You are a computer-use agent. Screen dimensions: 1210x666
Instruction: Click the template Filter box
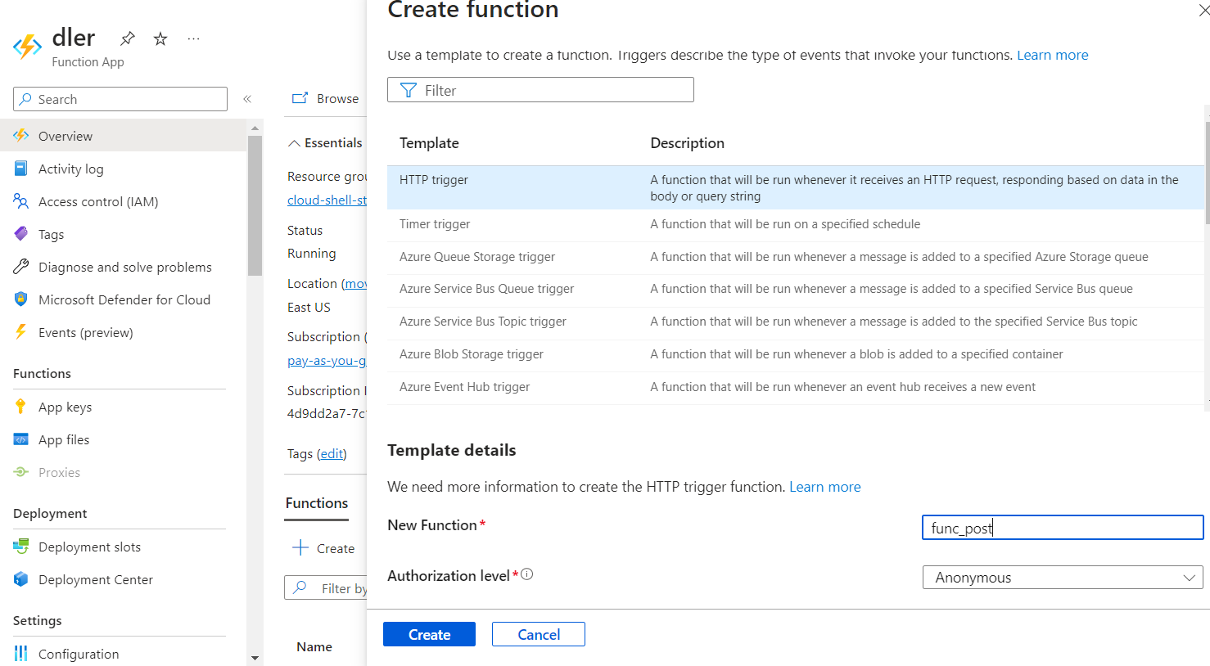click(x=540, y=90)
